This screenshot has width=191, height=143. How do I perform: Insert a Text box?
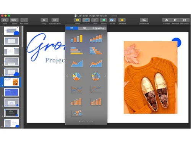coord(95,20)
